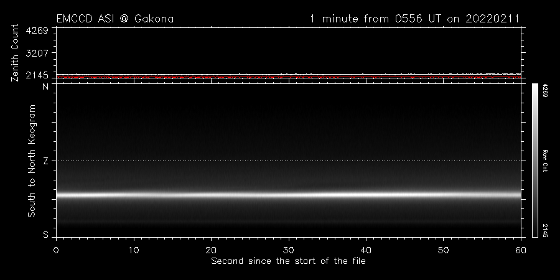Viewport: 560px width, 280px height.
Task: Click the red line in the zenith count plot
Action: pos(289,77)
